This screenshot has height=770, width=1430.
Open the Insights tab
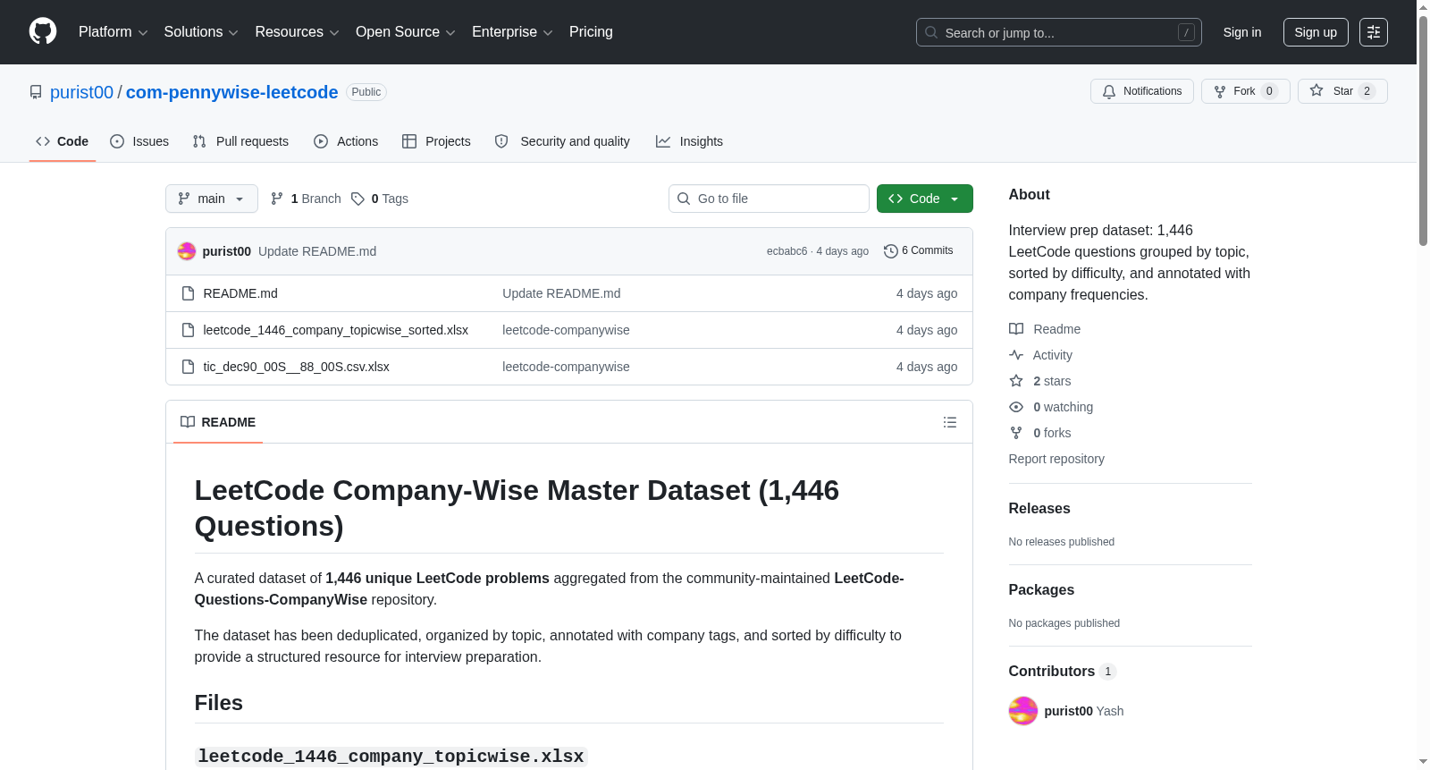(689, 141)
